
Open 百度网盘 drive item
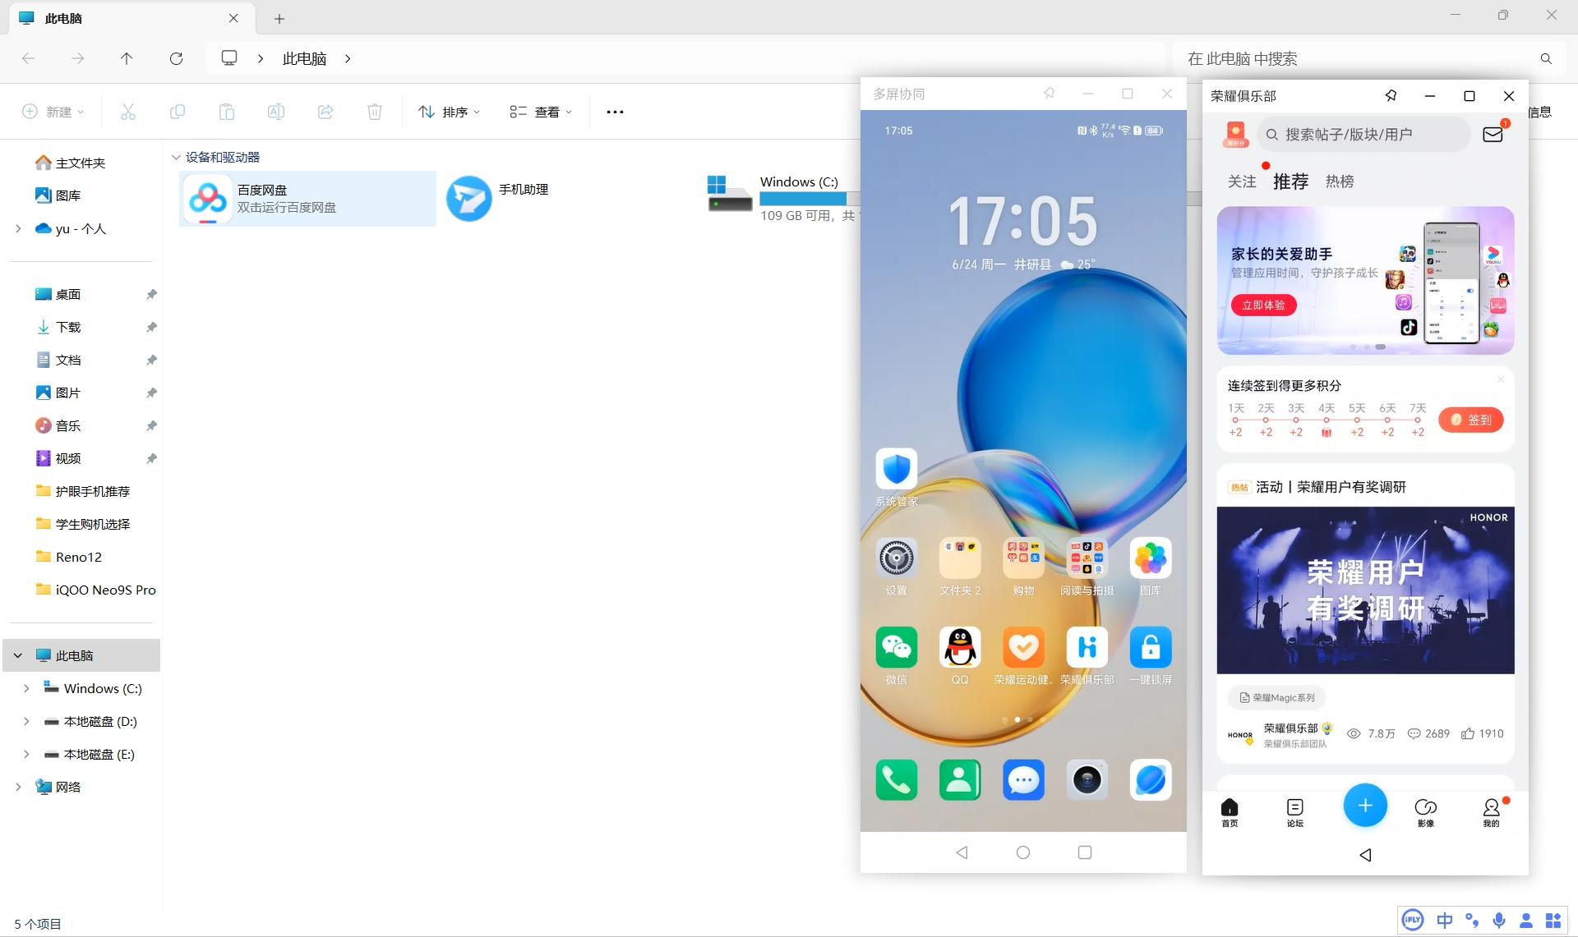[x=307, y=198]
